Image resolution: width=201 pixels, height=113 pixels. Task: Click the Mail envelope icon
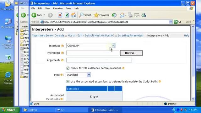[x=122, y=15]
